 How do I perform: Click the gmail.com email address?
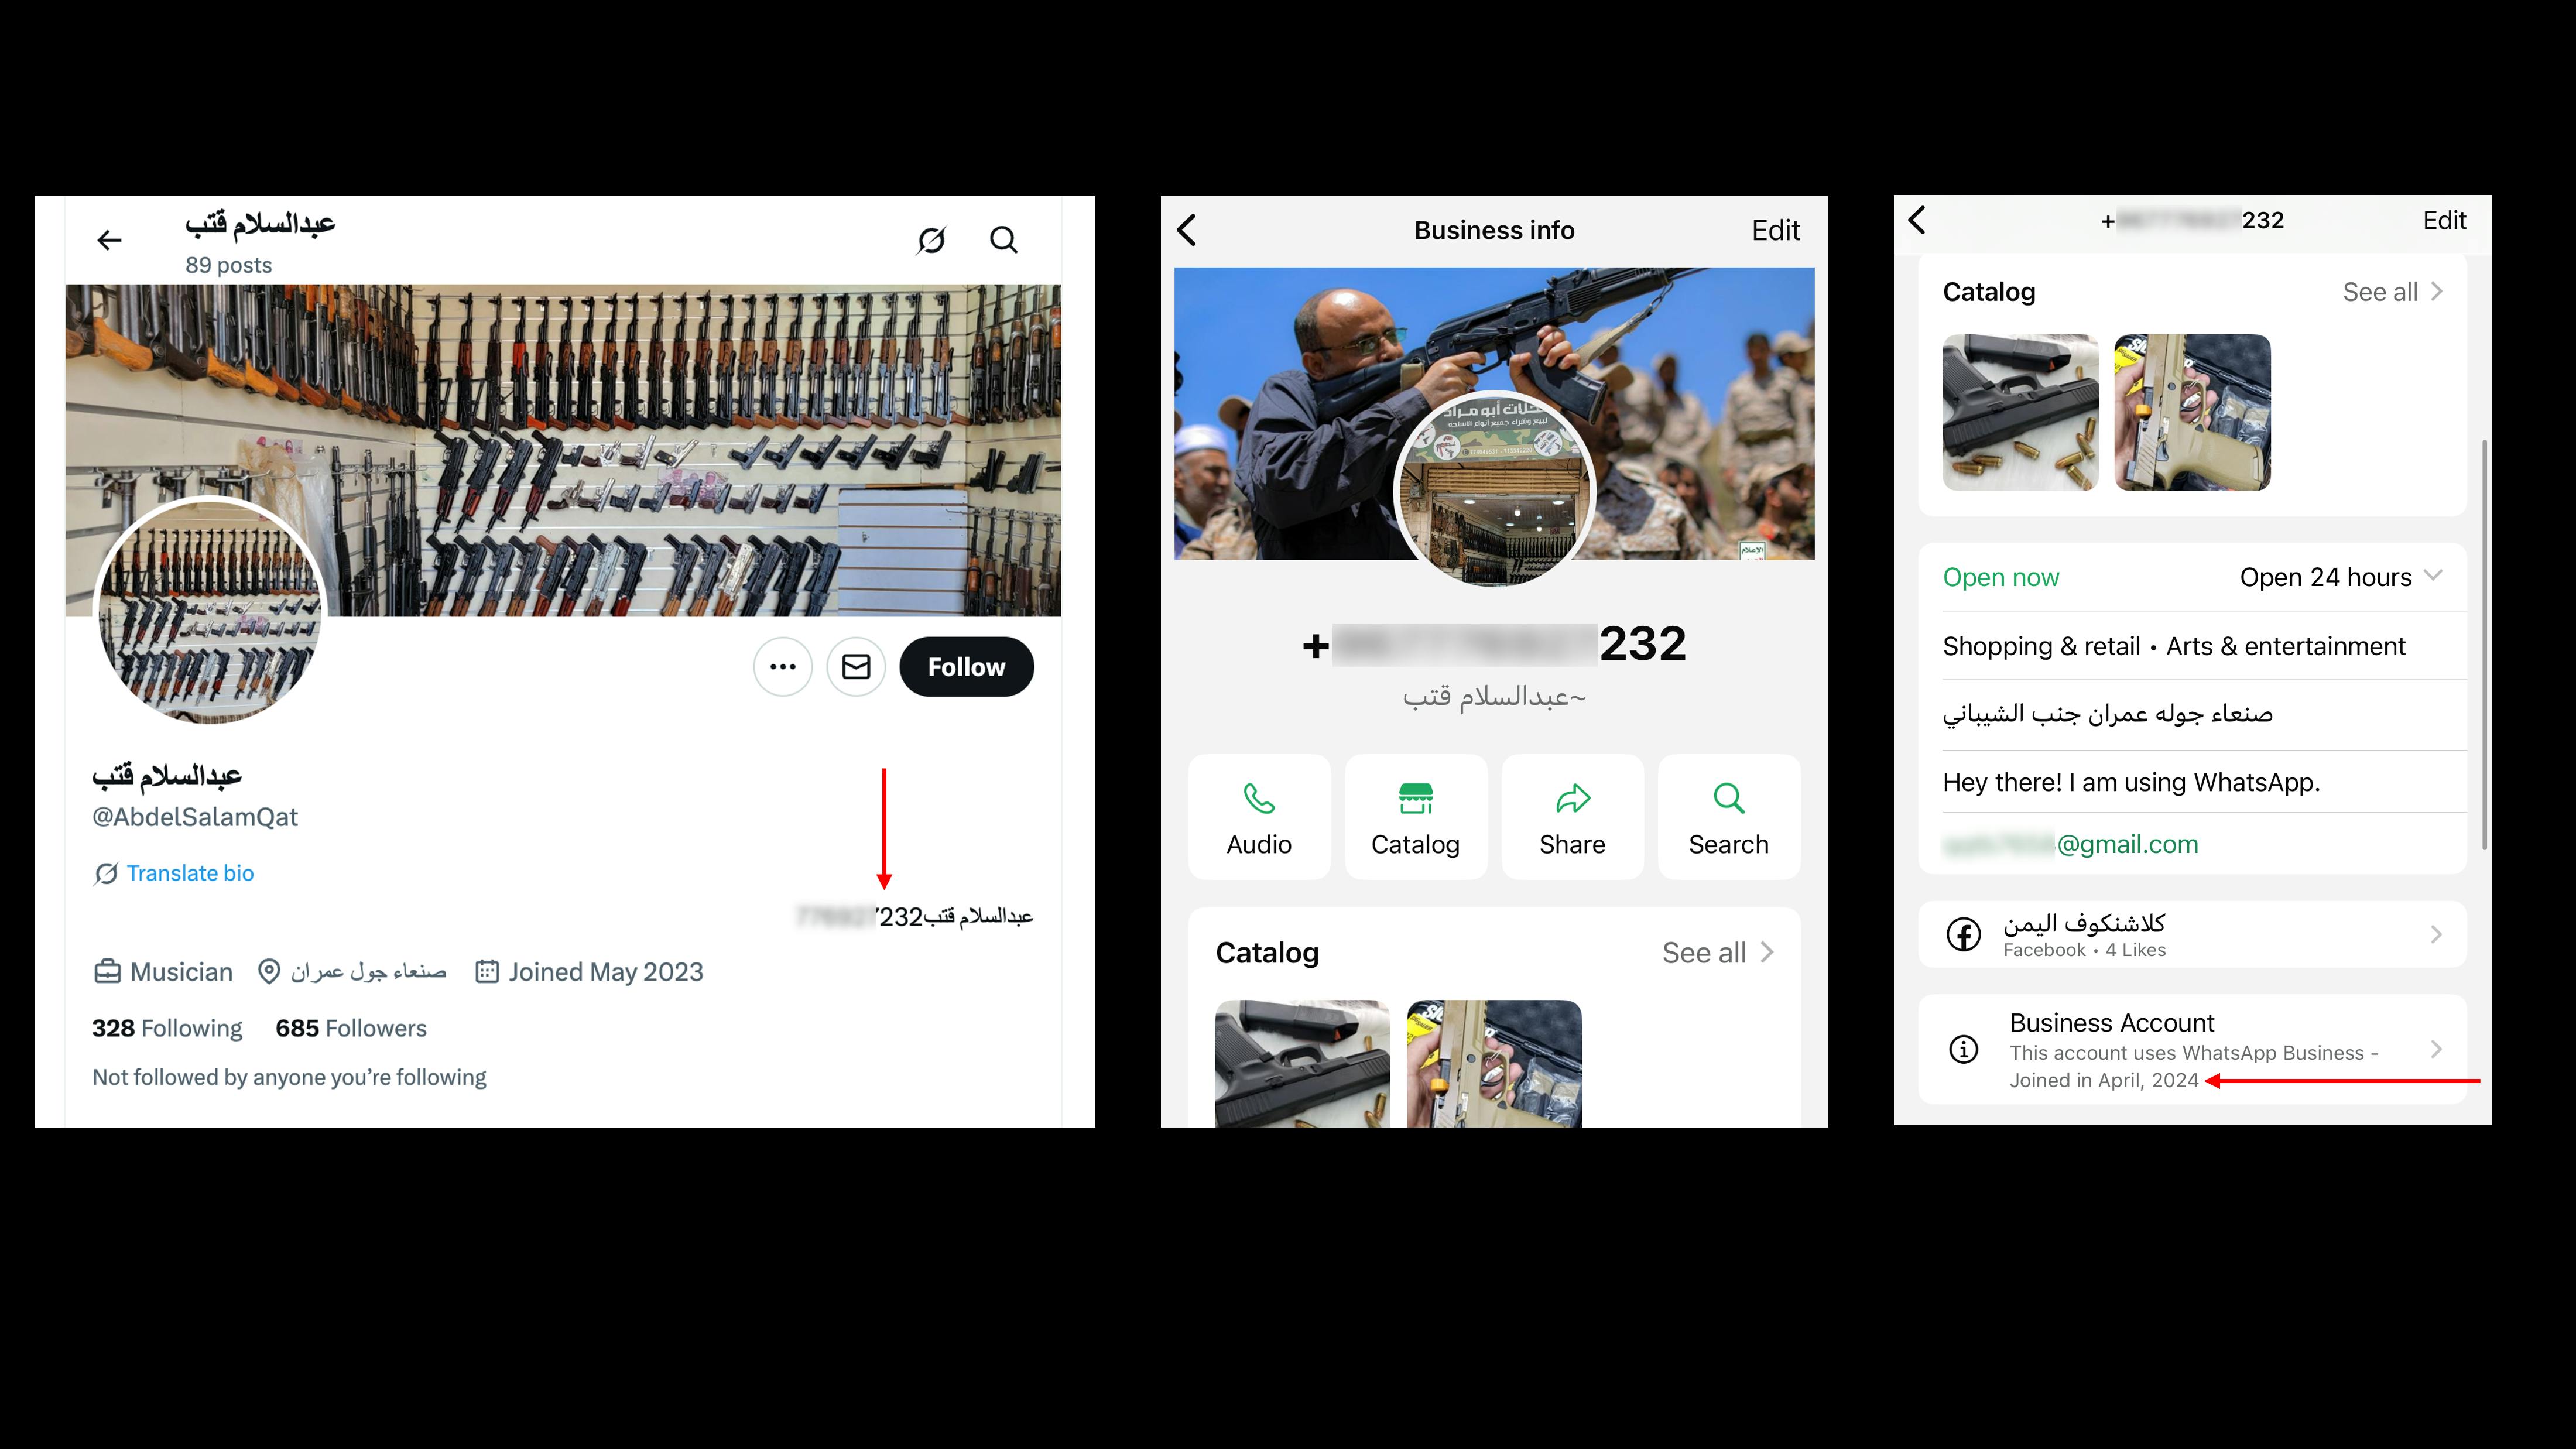2070,844
